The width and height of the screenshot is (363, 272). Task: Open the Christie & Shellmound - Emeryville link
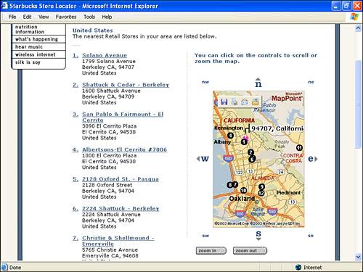118,241
